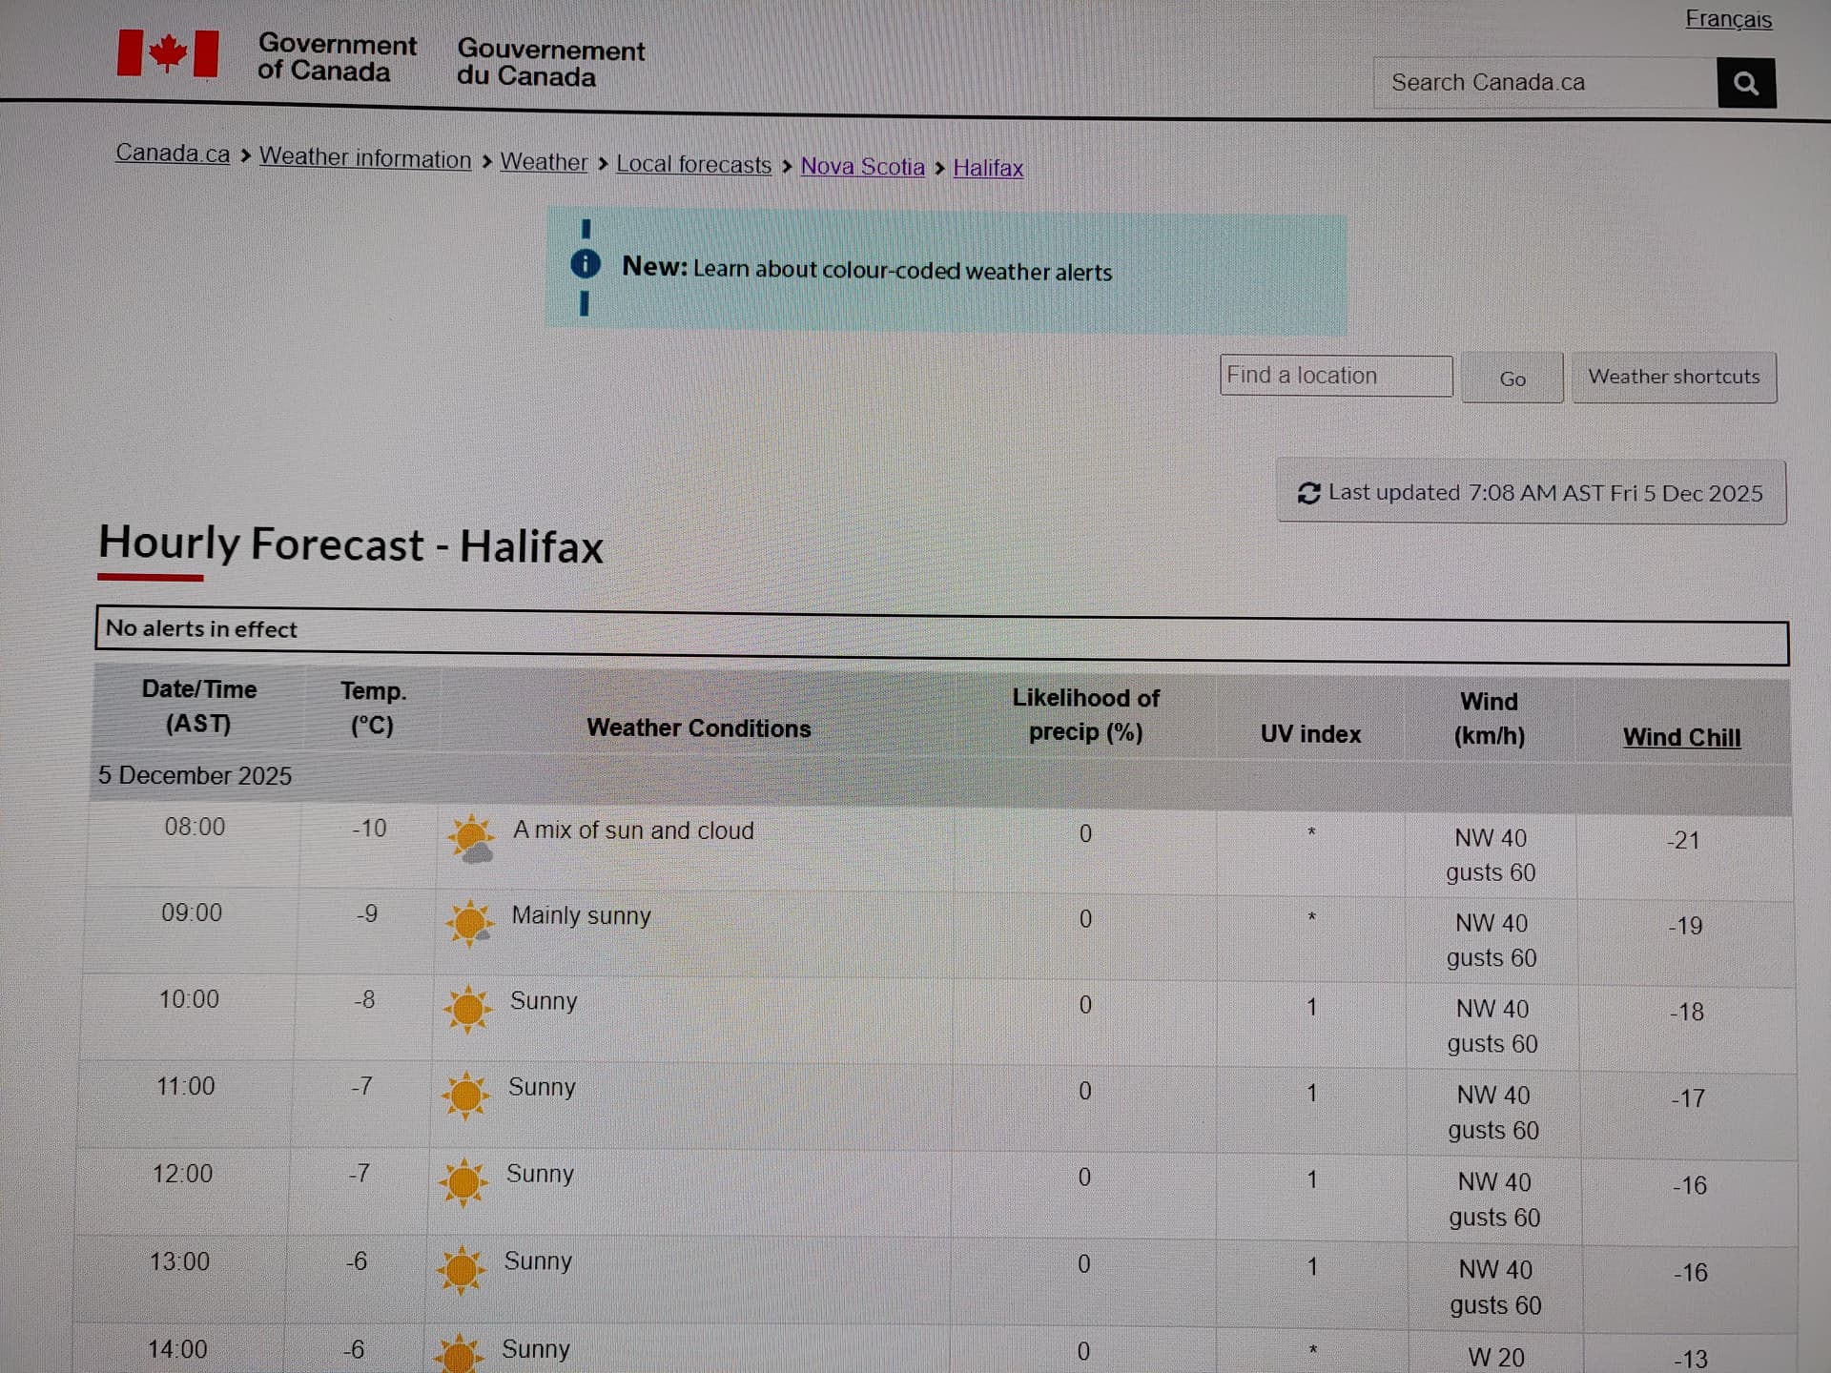
Task: Click the Canadian flag logo
Action: pyautogui.click(x=168, y=53)
